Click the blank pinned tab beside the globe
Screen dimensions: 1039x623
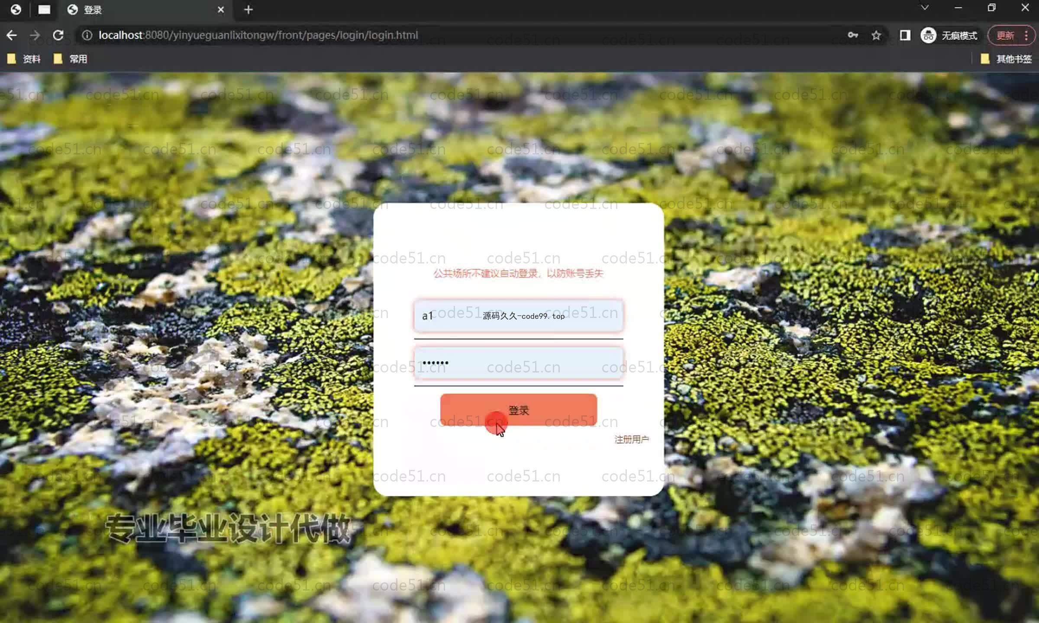click(44, 10)
